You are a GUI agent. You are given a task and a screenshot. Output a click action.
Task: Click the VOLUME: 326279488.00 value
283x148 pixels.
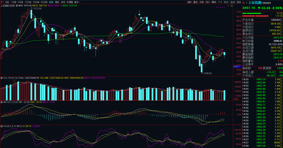pyautogui.click(x=51, y=78)
